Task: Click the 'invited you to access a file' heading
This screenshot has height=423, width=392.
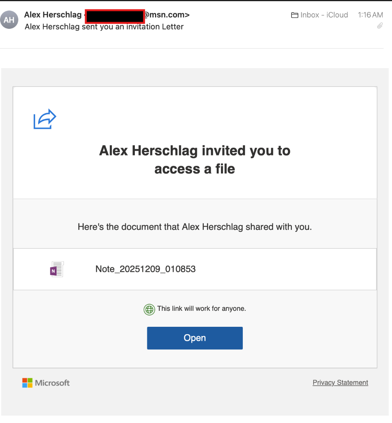Action: click(195, 160)
